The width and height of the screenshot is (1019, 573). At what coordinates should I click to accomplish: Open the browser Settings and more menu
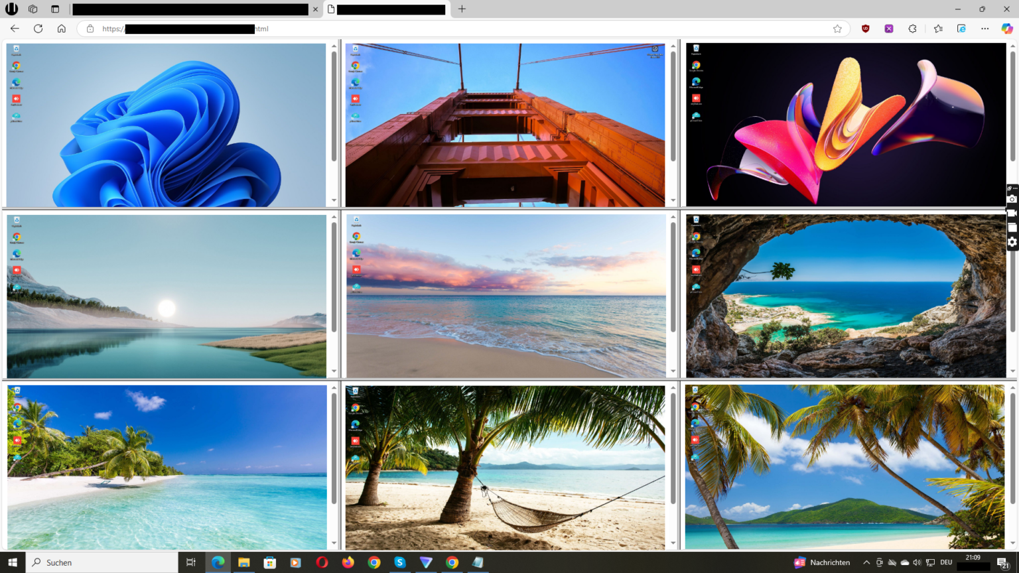(x=985, y=29)
